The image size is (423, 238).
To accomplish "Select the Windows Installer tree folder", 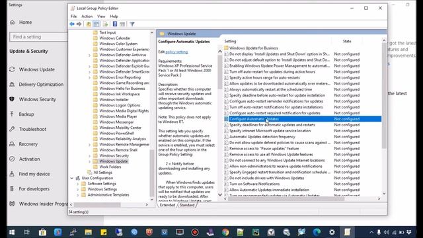I will tap(114, 100).
